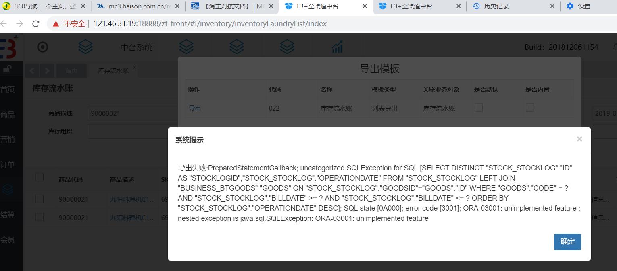617x271 pixels.
Task: Toggle the 是否默认 checkbox for template 022
Action: [x=479, y=107]
